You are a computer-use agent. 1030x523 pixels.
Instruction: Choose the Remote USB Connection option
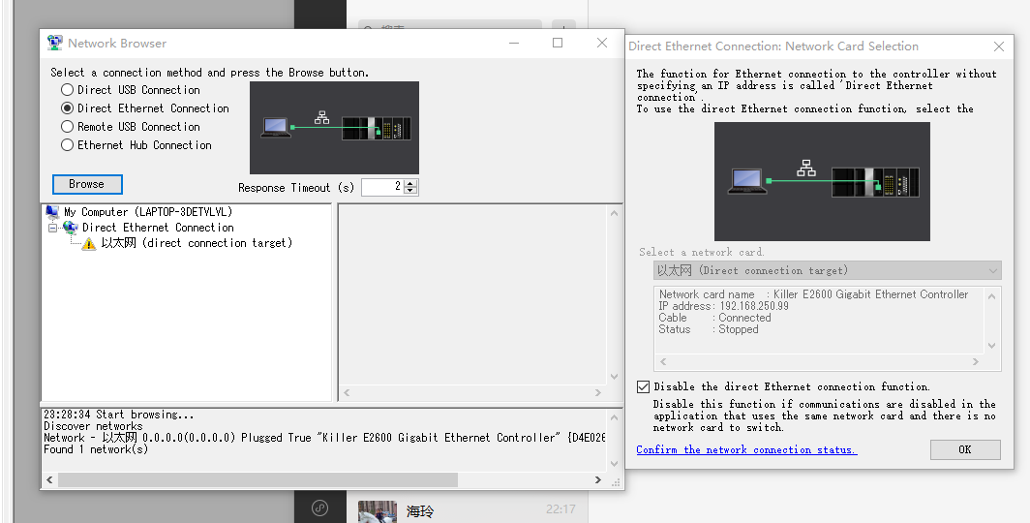tap(68, 127)
